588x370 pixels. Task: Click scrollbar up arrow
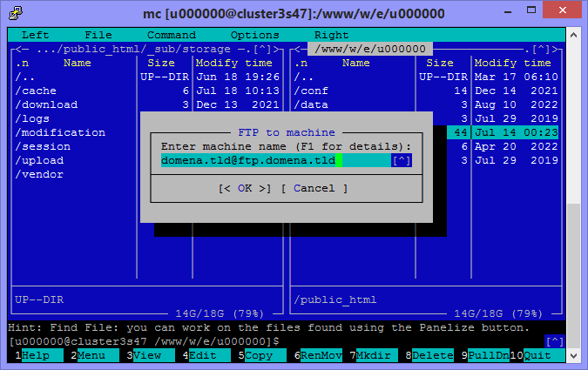pyautogui.click(x=573, y=35)
